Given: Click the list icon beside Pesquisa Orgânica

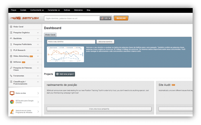Looking at the screenshot, I should [x=11, y=32].
